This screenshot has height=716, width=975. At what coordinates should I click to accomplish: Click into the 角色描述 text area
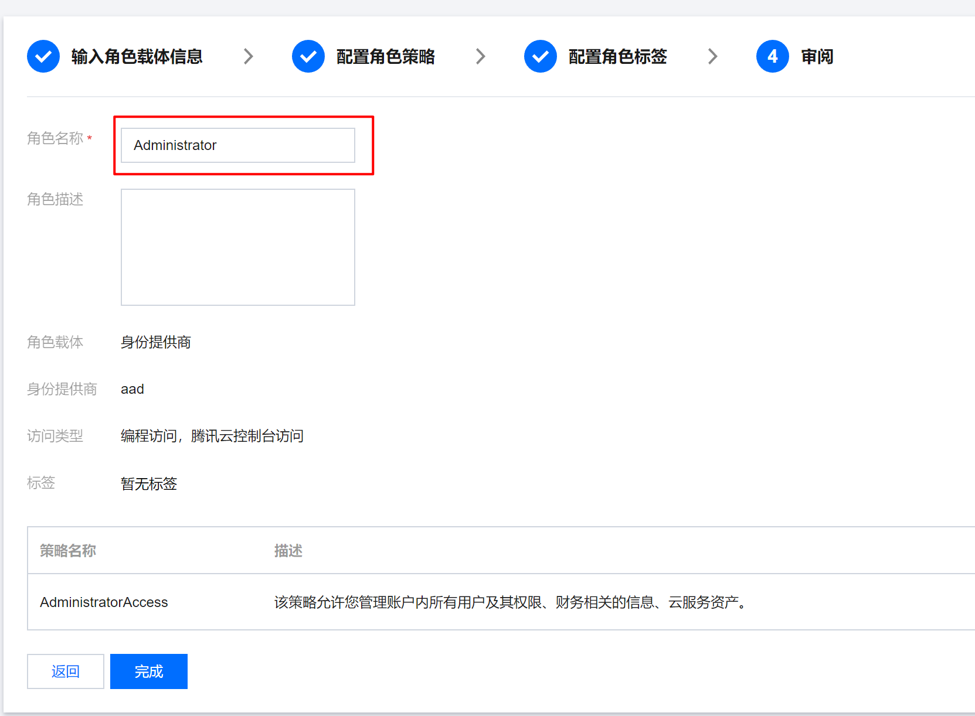pyautogui.click(x=237, y=247)
